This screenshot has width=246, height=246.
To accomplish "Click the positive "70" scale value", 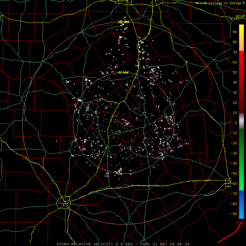I will coord(235,52).
